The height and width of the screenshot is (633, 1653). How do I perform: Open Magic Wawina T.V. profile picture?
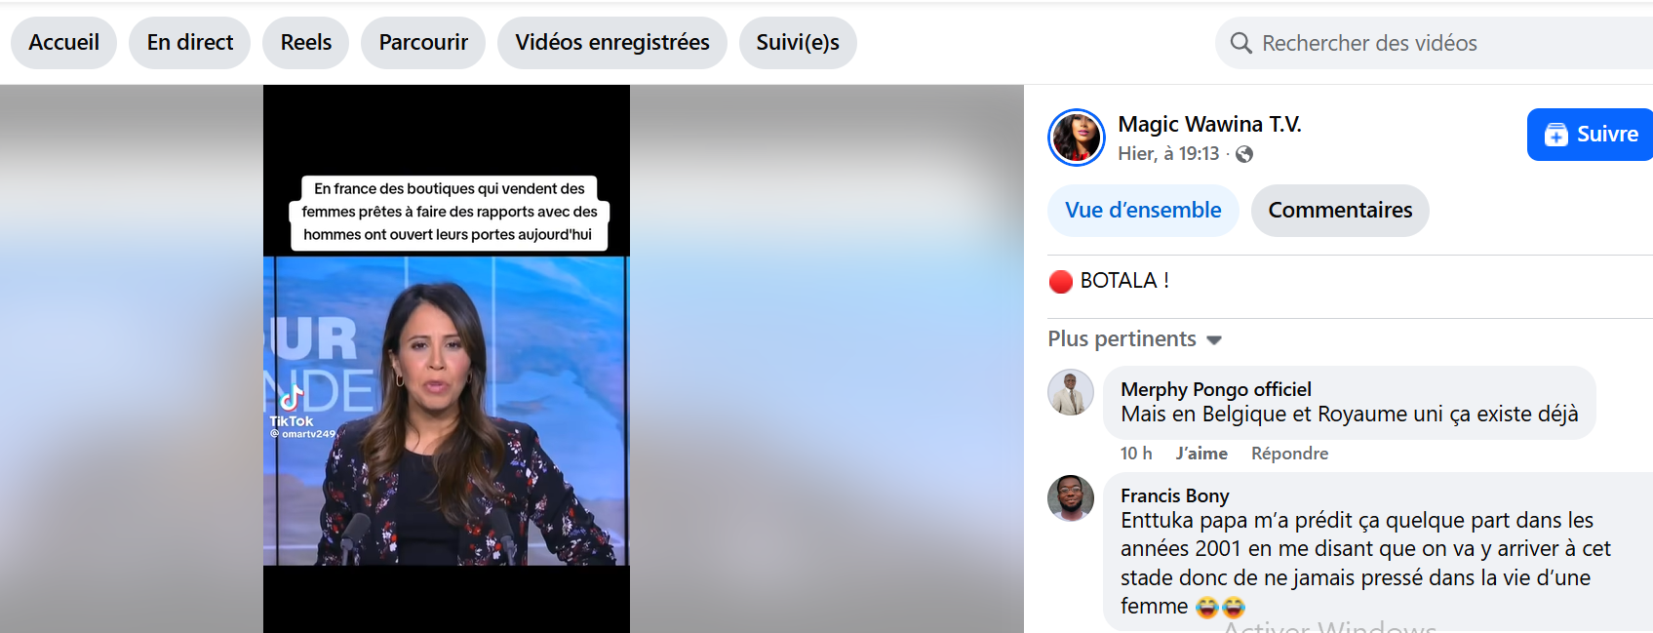pyautogui.click(x=1076, y=138)
